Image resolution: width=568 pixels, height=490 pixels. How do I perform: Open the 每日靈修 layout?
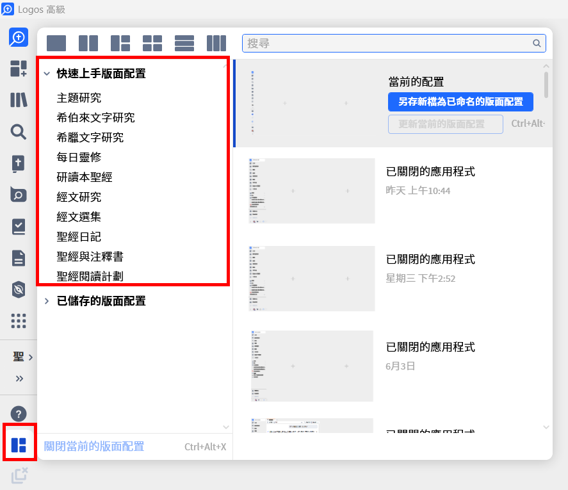(x=79, y=158)
